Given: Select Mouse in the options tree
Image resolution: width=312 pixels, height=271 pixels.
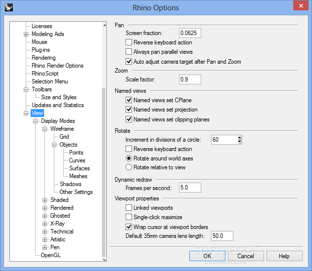Looking at the screenshot, I should pyautogui.click(x=40, y=42).
